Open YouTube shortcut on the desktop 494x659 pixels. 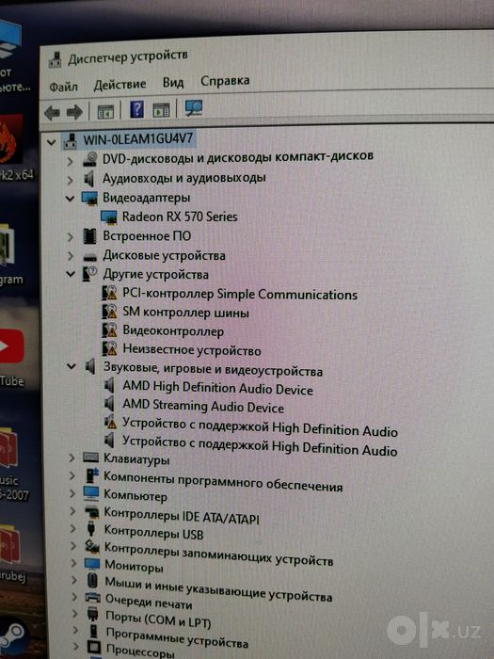pos(11,346)
